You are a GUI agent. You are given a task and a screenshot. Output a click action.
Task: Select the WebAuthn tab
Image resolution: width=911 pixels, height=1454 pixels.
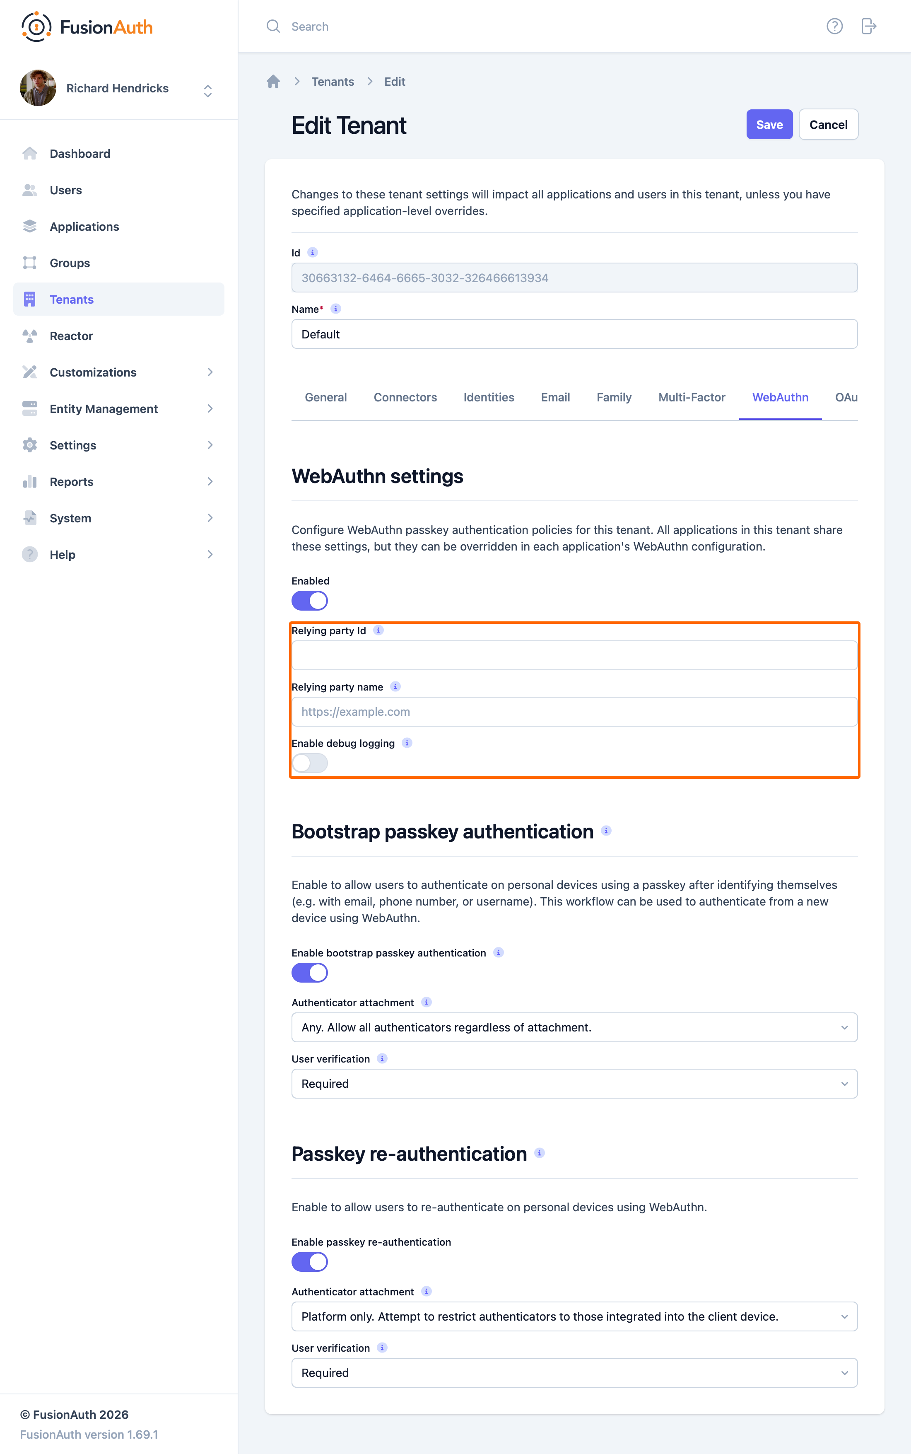(x=780, y=397)
